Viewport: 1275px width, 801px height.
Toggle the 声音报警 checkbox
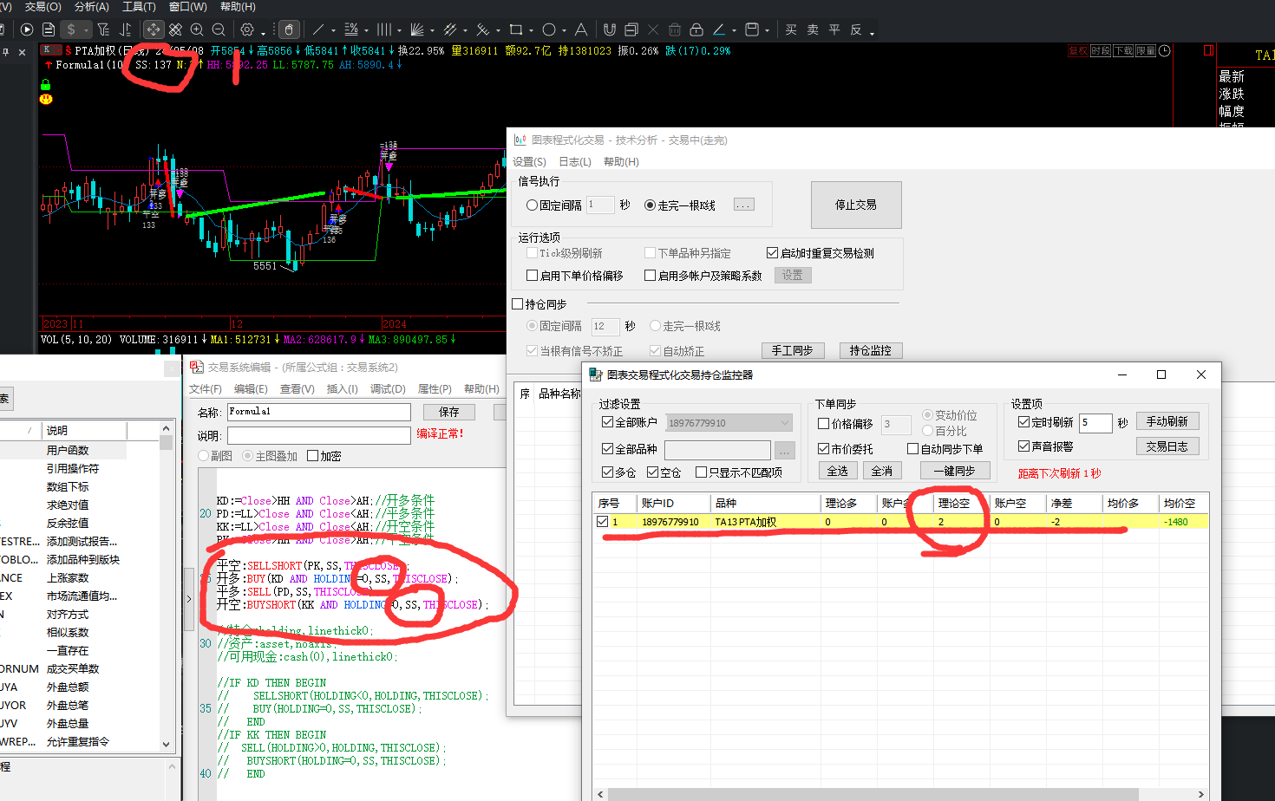coord(1046,446)
